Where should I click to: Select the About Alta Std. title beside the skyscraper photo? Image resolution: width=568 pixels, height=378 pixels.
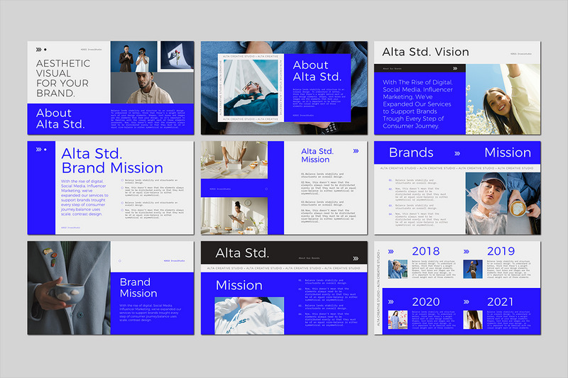pos(317,71)
